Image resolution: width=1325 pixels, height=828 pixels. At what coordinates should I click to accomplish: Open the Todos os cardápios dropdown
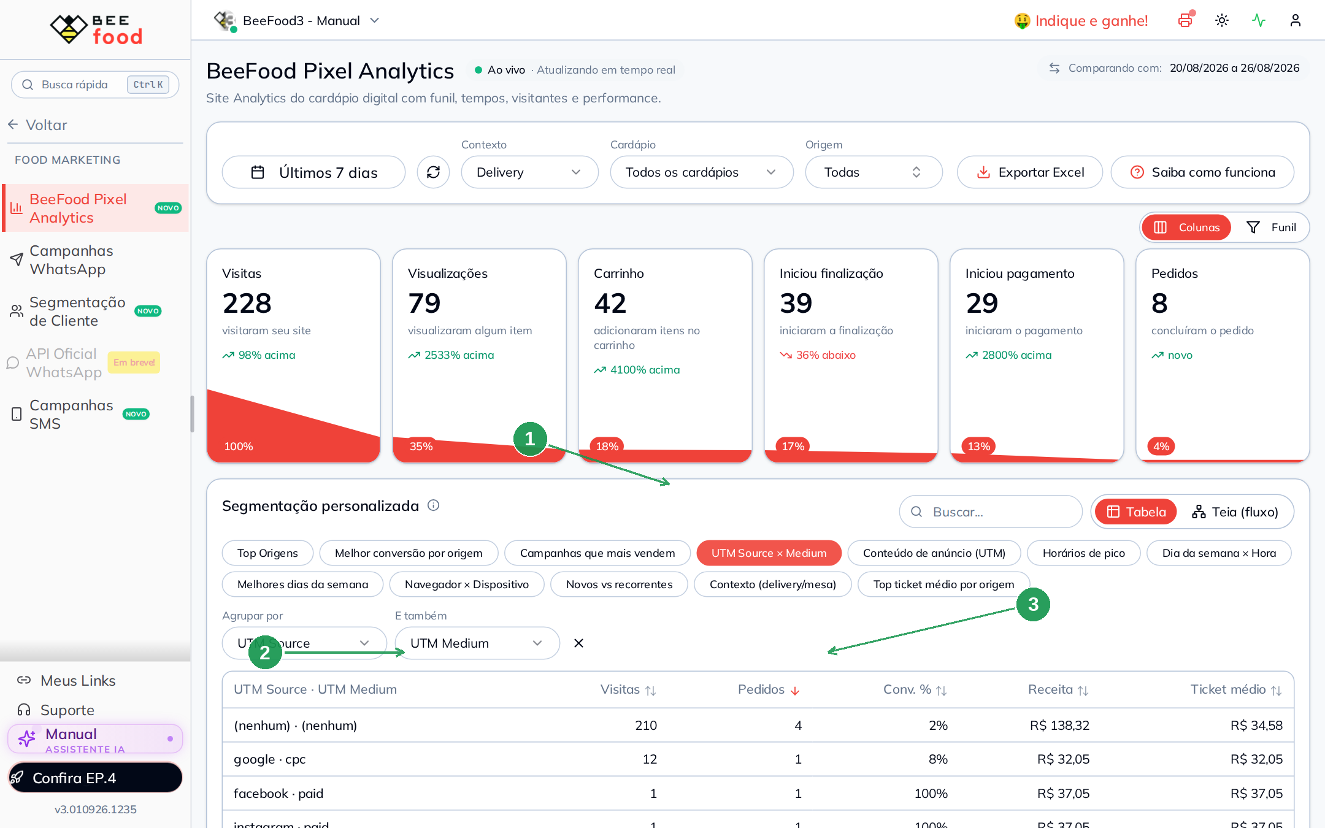pos(702,172)
